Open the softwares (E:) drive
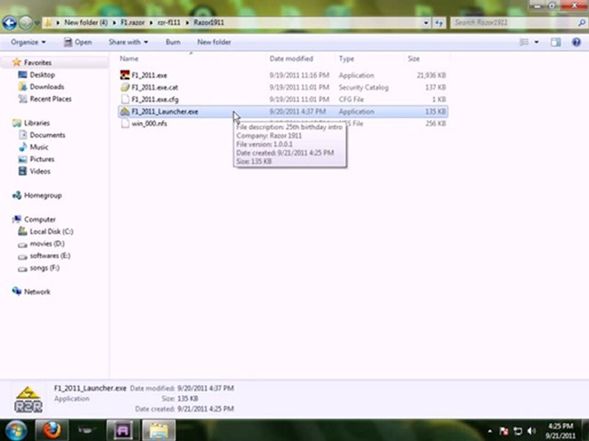 pyautogui.click(x=50, y=256)
